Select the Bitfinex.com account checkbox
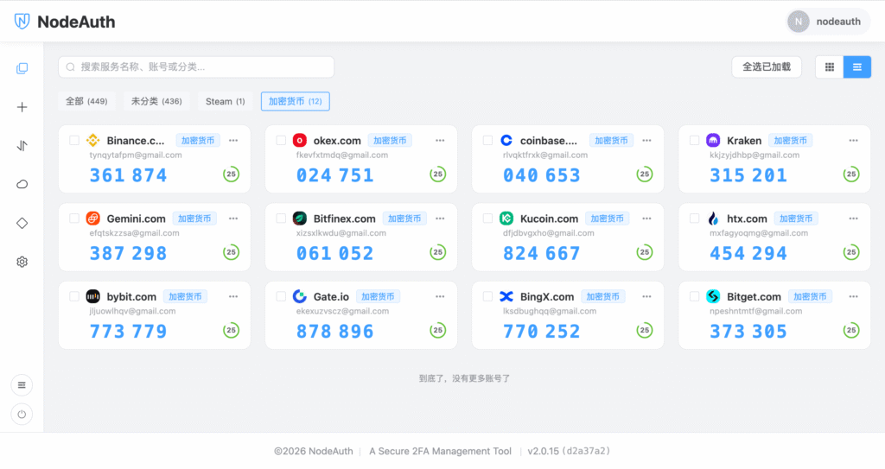 point(281,218)
